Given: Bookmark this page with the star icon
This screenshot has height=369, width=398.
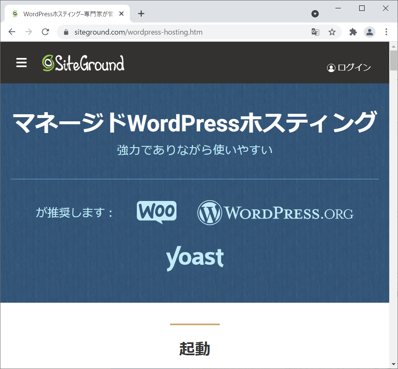Looking at the screenshot, I should tap(332, 32).
